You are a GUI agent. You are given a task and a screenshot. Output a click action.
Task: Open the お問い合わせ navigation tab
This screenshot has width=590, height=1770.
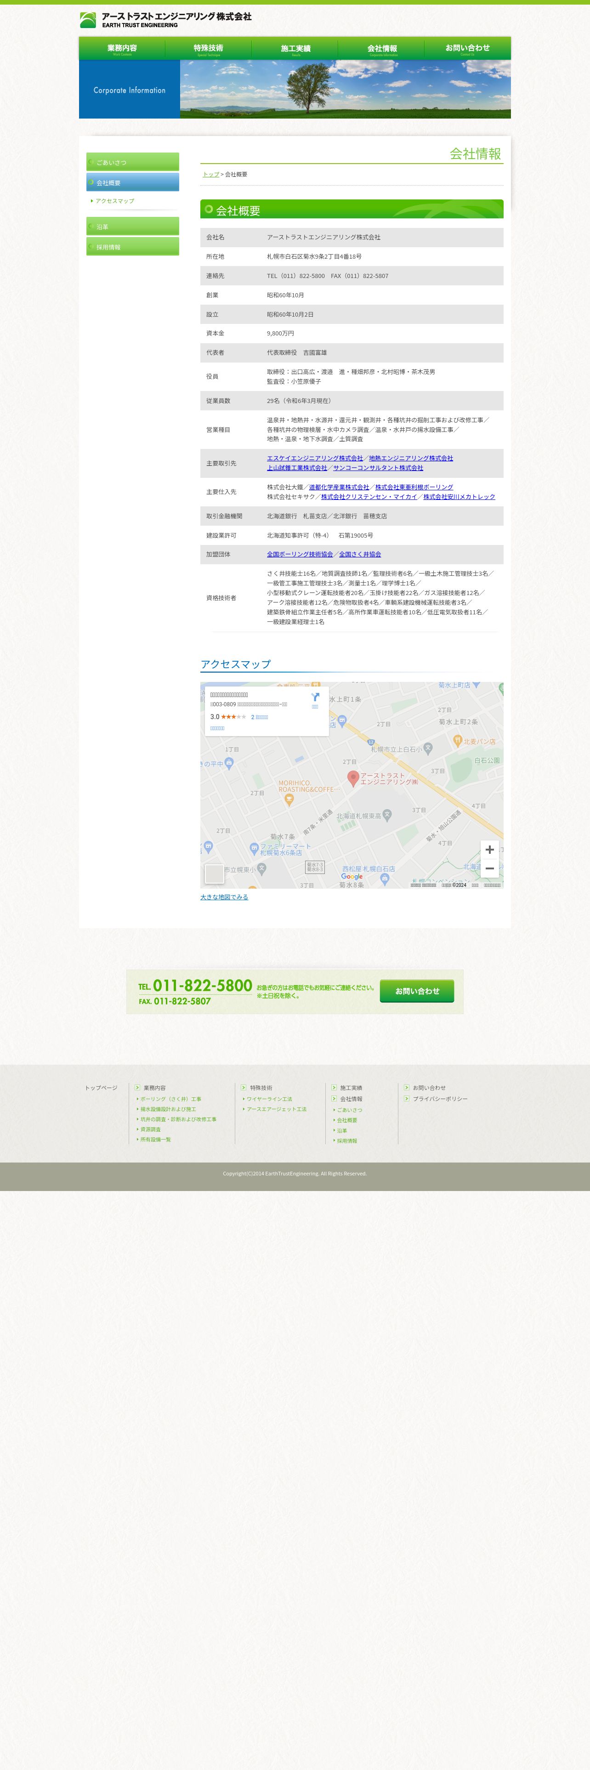468,49
